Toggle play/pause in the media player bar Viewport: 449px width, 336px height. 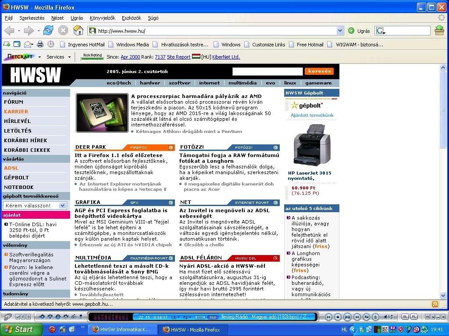(347, 317)
